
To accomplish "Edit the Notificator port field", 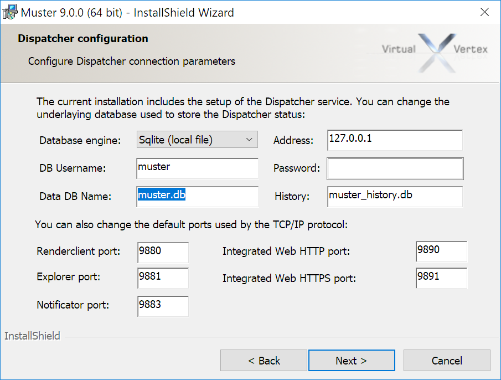I will 163,305.
